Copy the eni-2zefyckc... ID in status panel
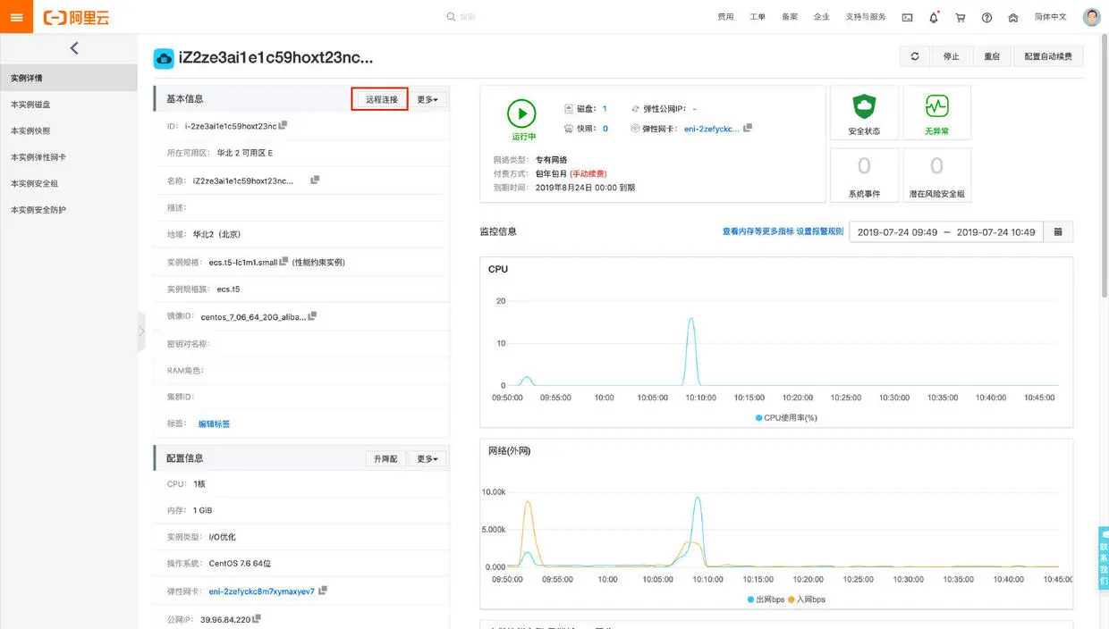 748,128
